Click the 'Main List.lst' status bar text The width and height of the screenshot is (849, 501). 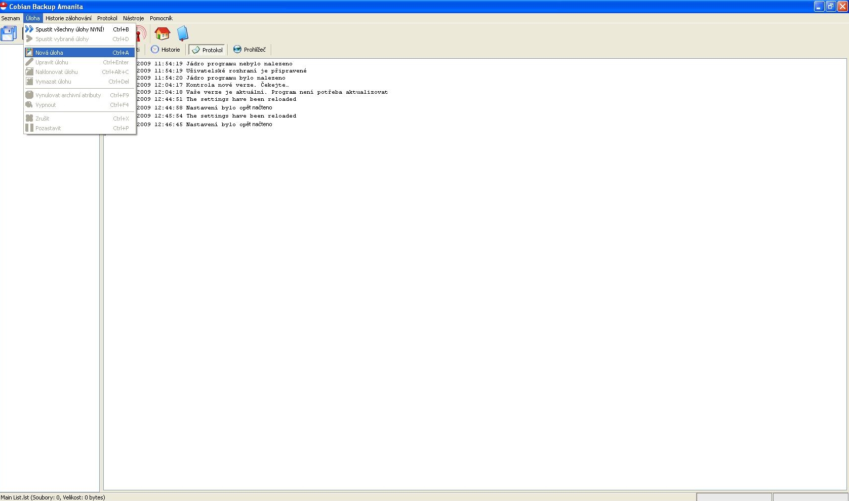[x=53, y=497]
